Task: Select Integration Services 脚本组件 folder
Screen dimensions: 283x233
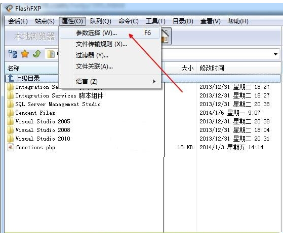Action: pyautogui.click(x=59, y=95)
